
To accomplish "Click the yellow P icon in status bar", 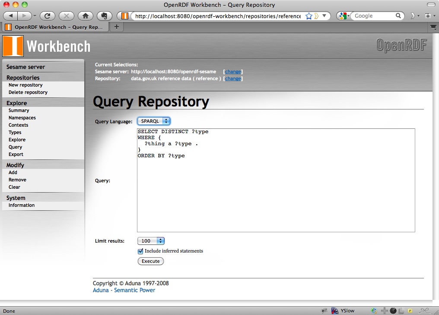I will (410, 311).
